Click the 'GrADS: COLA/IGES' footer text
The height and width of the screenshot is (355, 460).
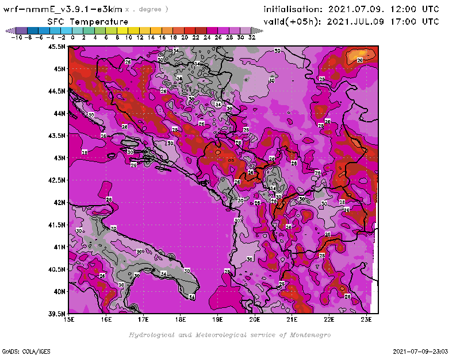point(26,351)
